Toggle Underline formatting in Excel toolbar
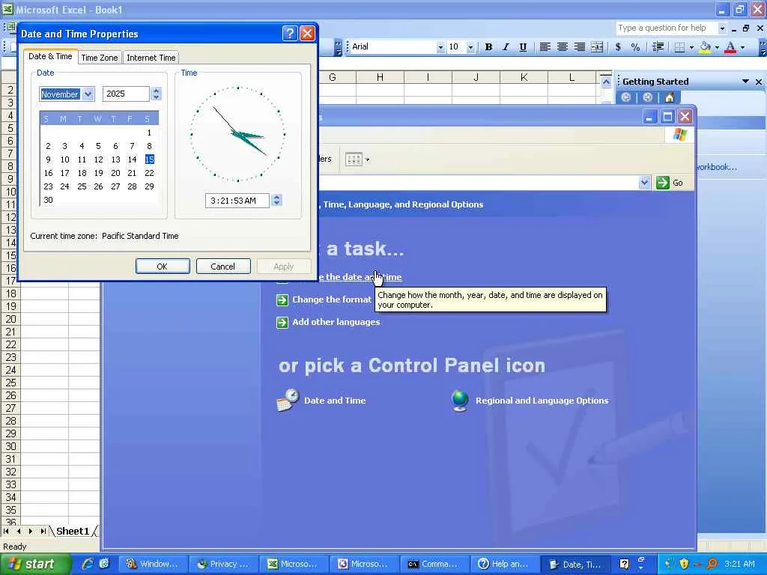This screenshot has height=575, width=767. 523,47
